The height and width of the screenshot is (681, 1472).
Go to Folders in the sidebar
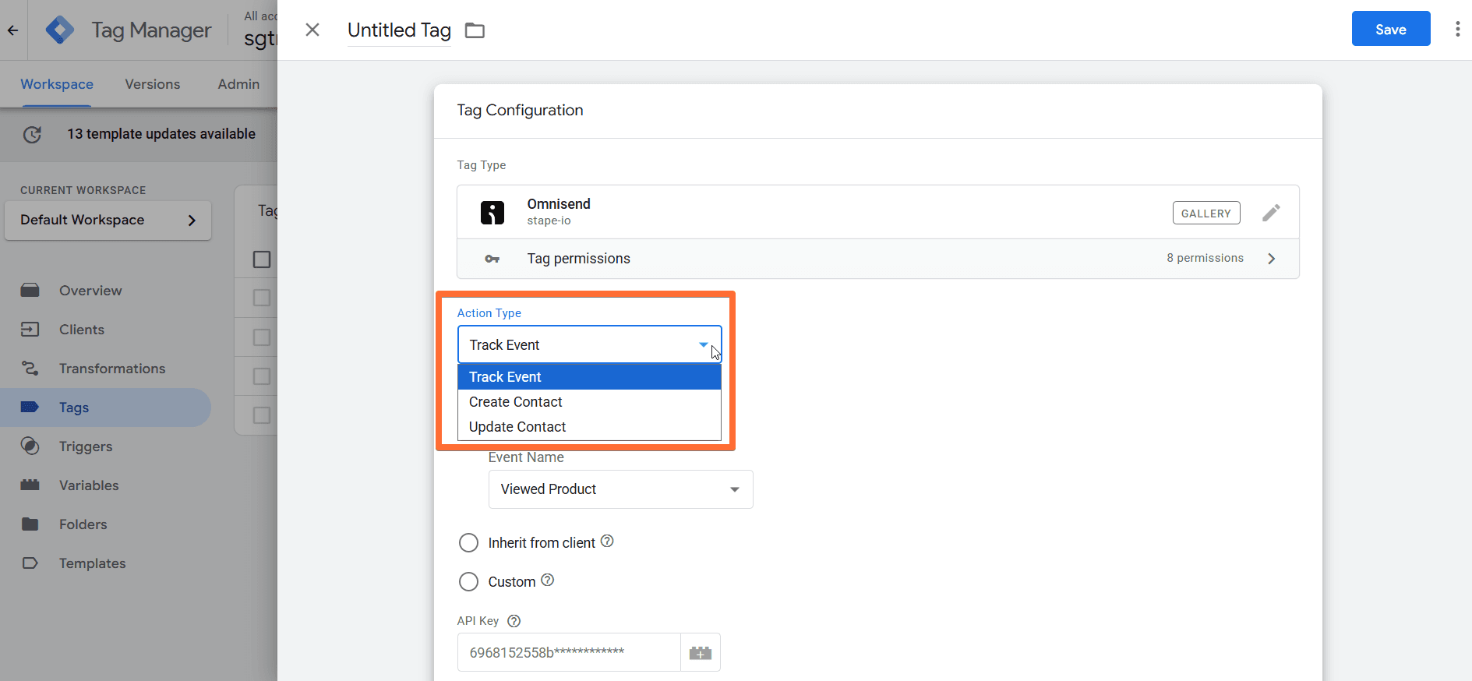(x=83, y=524)
